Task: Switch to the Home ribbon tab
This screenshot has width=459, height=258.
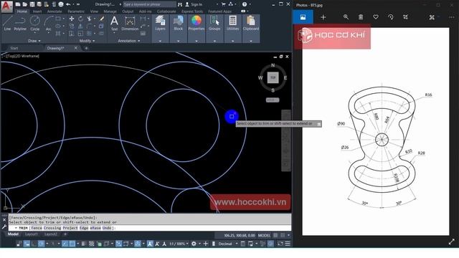Action: tap(22, 11)
